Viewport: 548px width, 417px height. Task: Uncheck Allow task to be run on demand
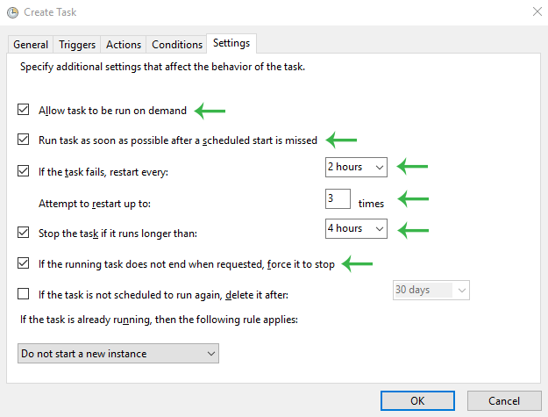(x=24, y=110)
